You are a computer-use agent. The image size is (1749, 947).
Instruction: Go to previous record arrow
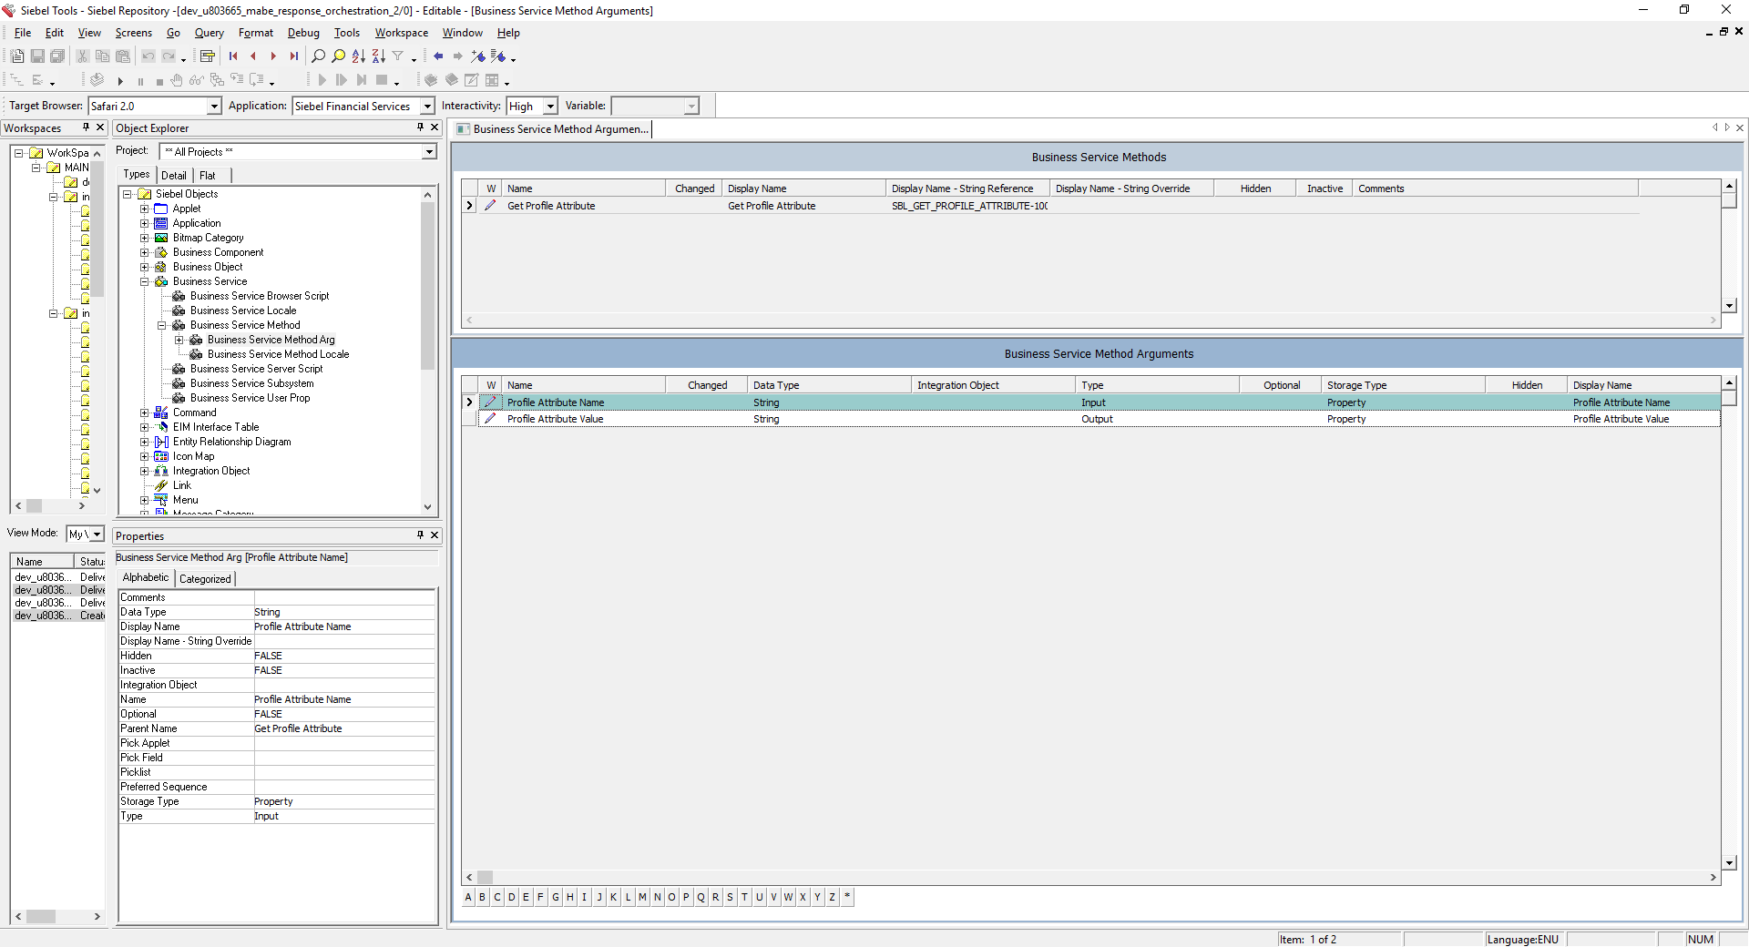(253, 56)
